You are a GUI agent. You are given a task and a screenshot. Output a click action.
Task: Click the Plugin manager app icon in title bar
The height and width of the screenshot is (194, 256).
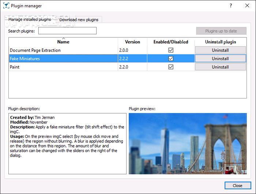coord(6,6)
